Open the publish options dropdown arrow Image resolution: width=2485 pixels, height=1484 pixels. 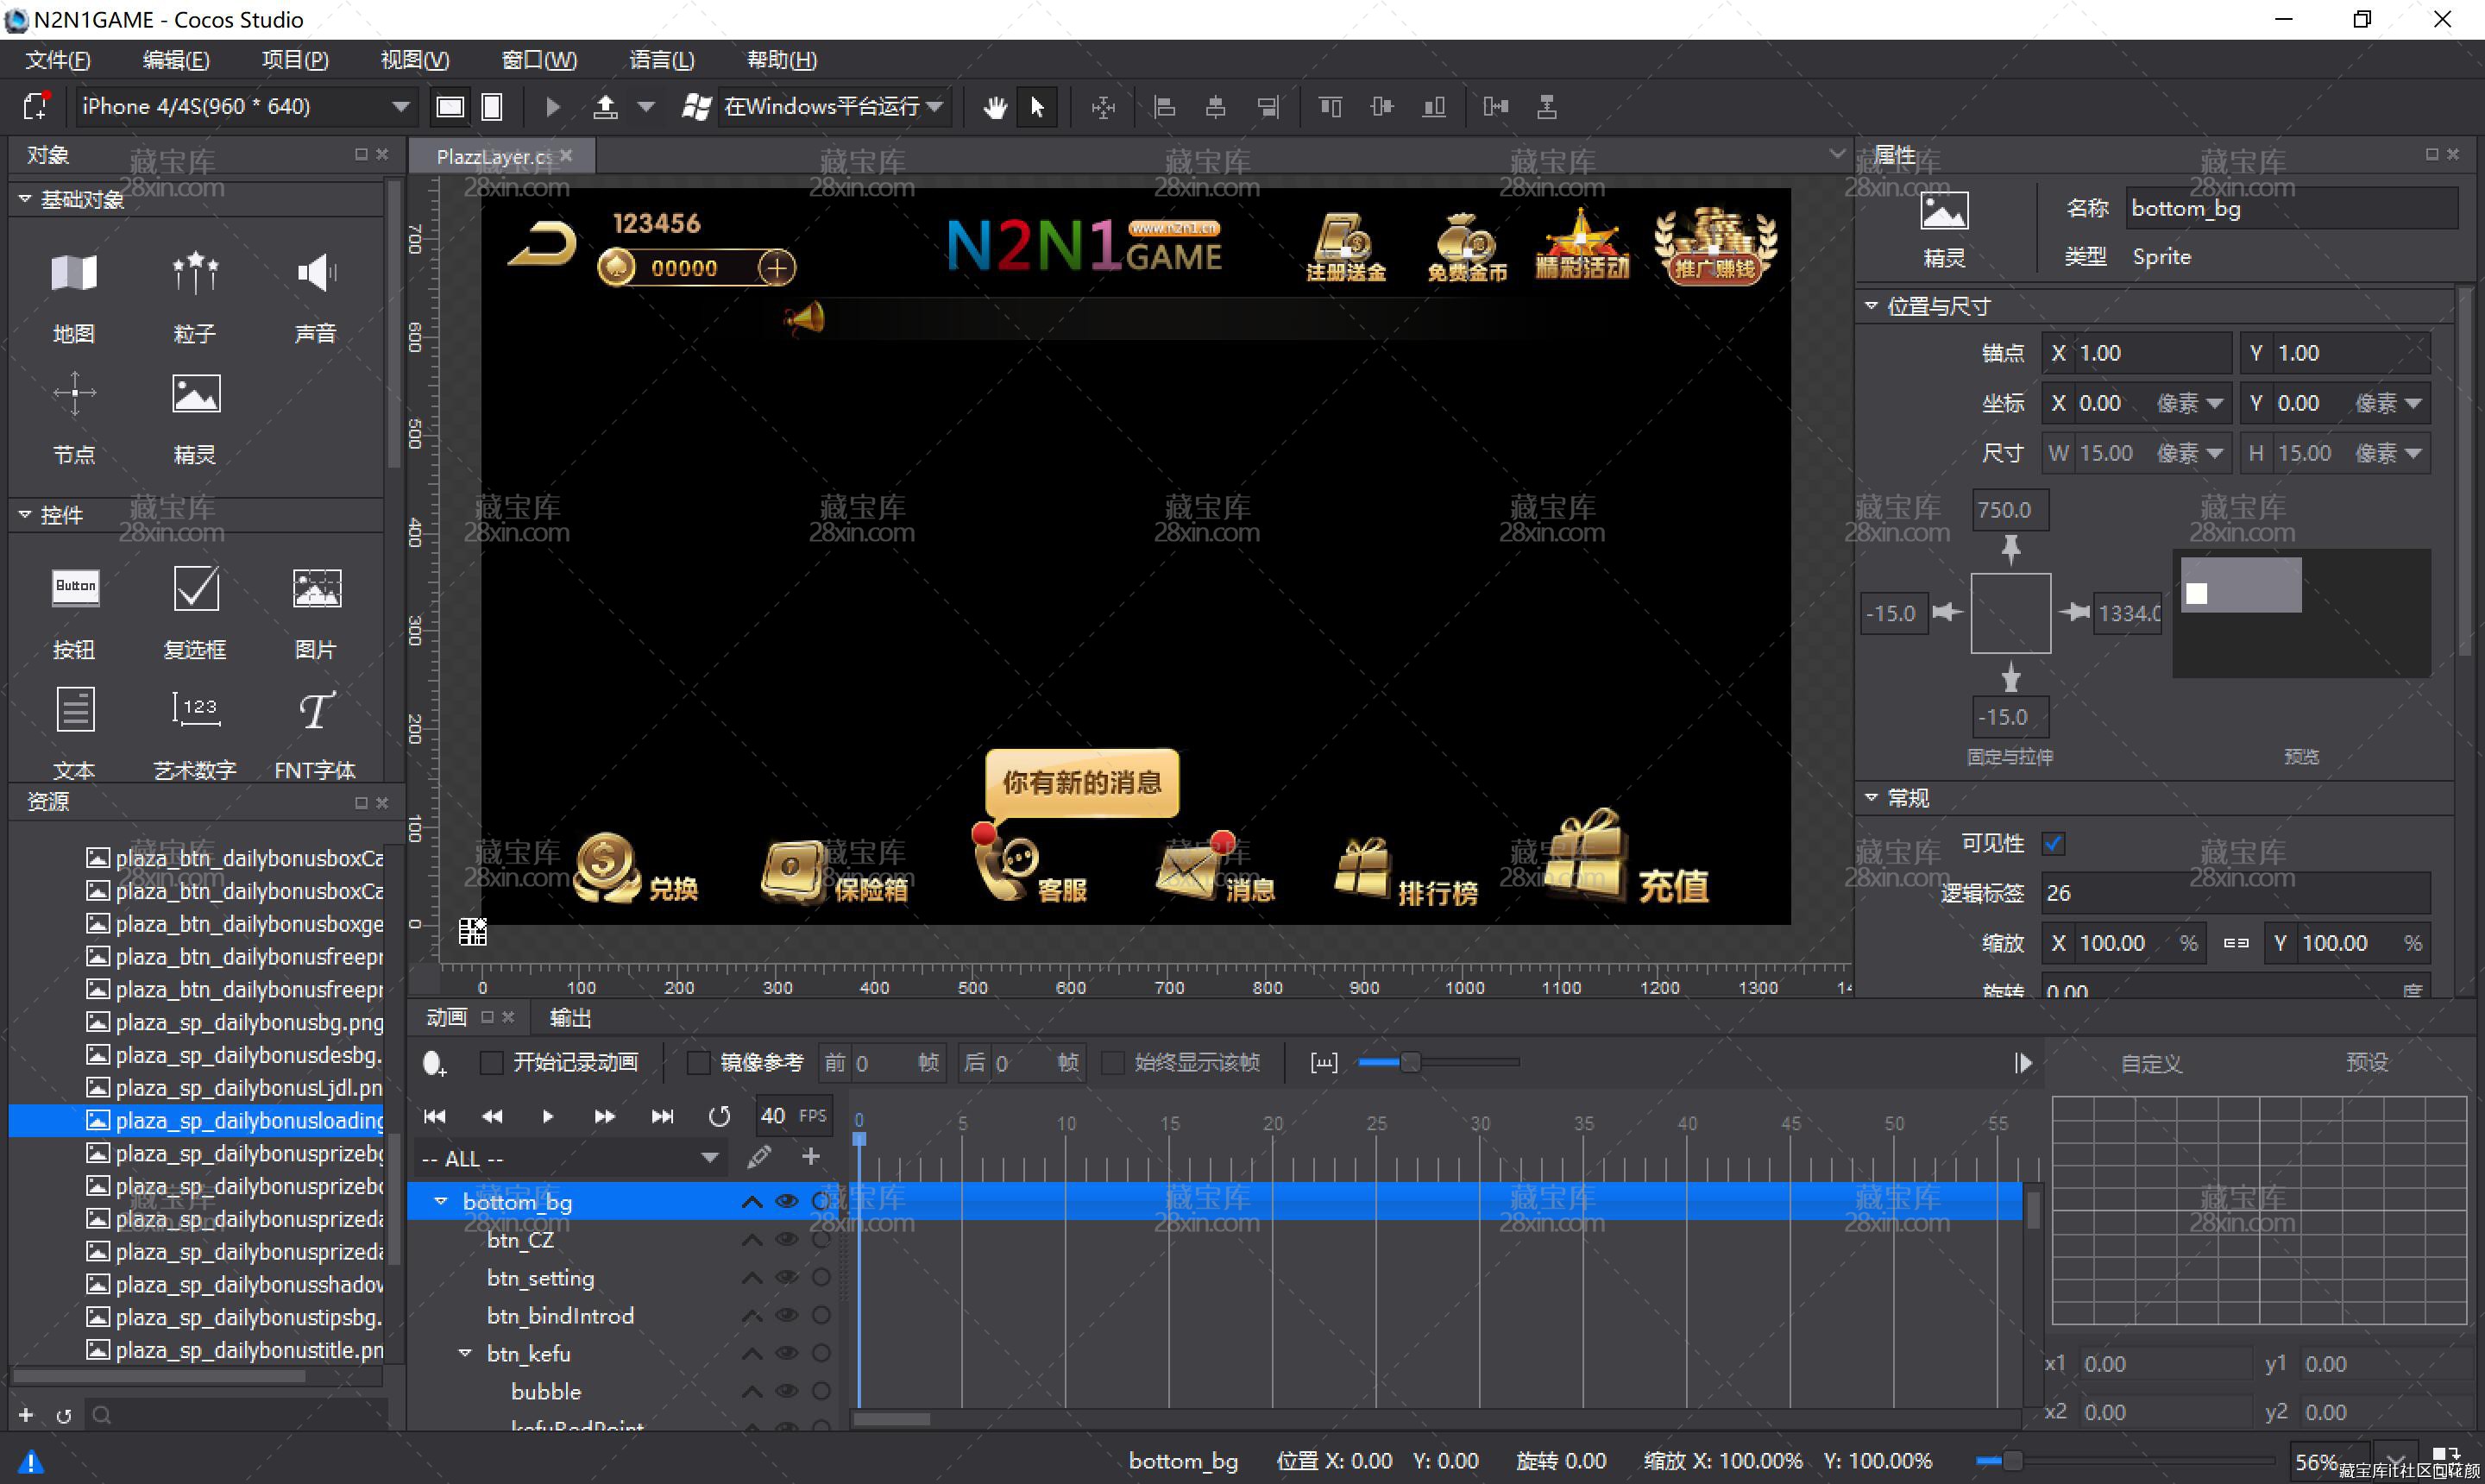click(x=647, y=107)
